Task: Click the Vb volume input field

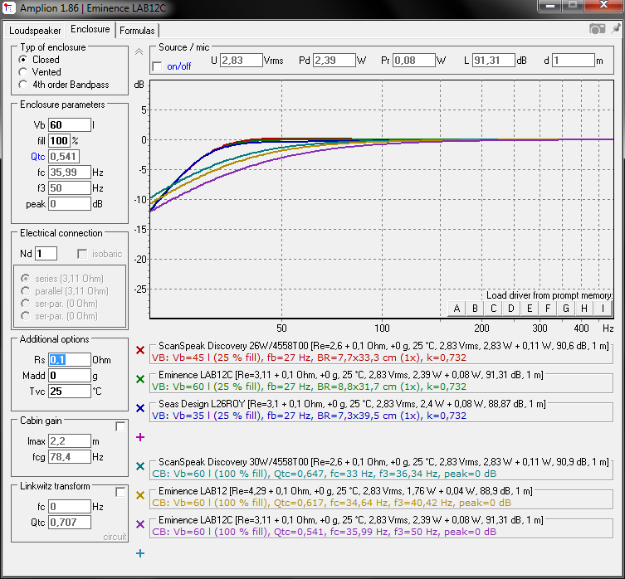Action: (70, 125)
